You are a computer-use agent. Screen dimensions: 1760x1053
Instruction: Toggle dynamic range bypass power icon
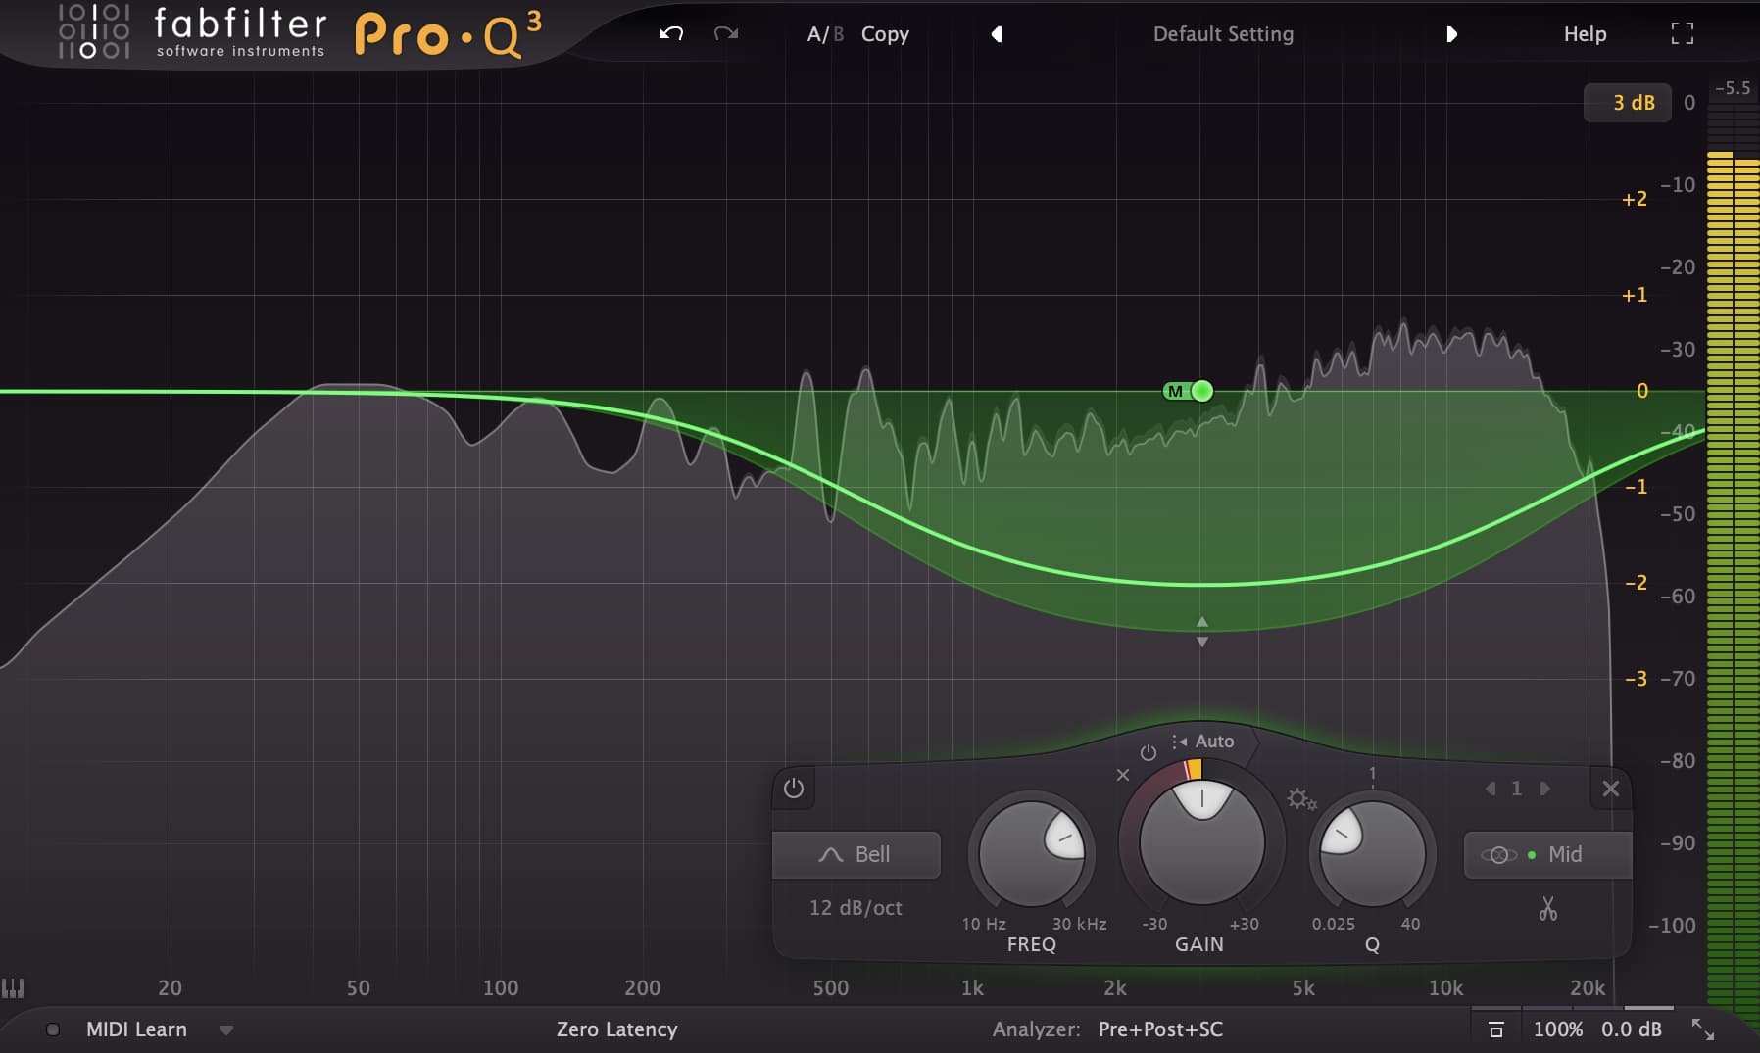(1149, 752)
